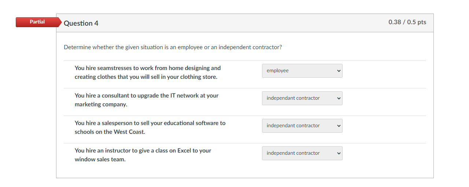Click the chevron on the IT consultant dropdown

[x=339, y=98]
